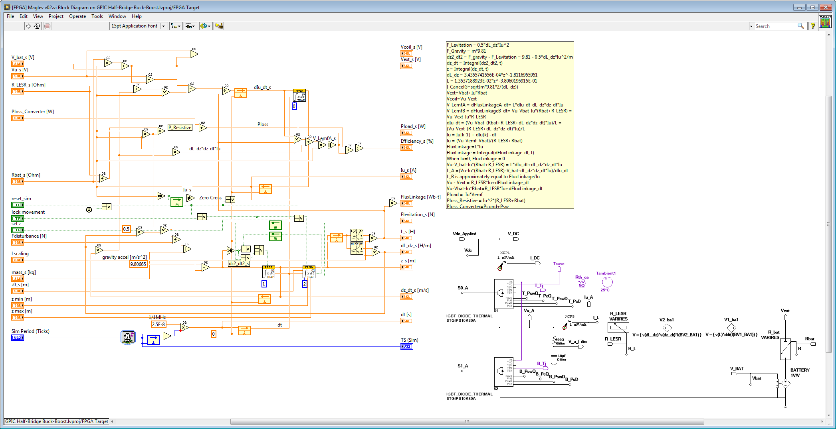Viewport: 836px width, 429px height.
Task: Open the Project menu
Action: click(x=56, y=16)
